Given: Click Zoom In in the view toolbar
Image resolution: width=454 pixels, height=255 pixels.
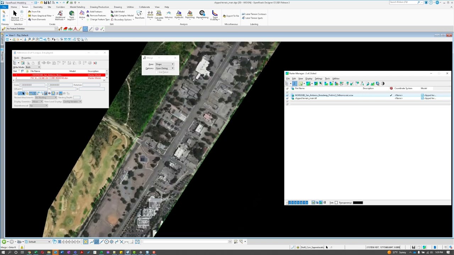Looking at the screenshot, I should 29,39.
